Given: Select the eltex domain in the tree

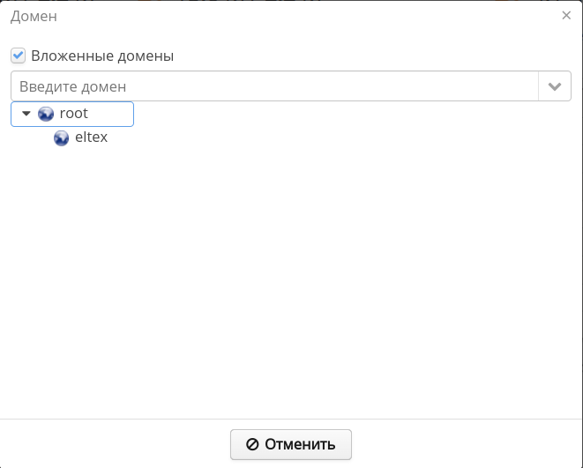Looking at the screenshot, I should [91, 137].
